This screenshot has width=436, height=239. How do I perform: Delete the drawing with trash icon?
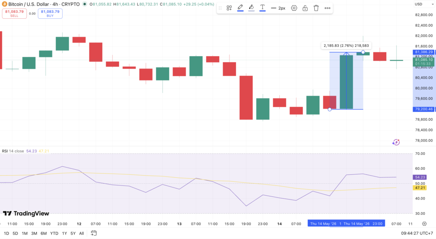point(316,8)
